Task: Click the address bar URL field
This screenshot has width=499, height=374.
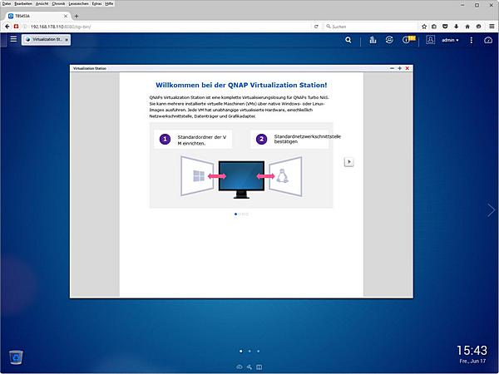Action: (x=169, y=27)
